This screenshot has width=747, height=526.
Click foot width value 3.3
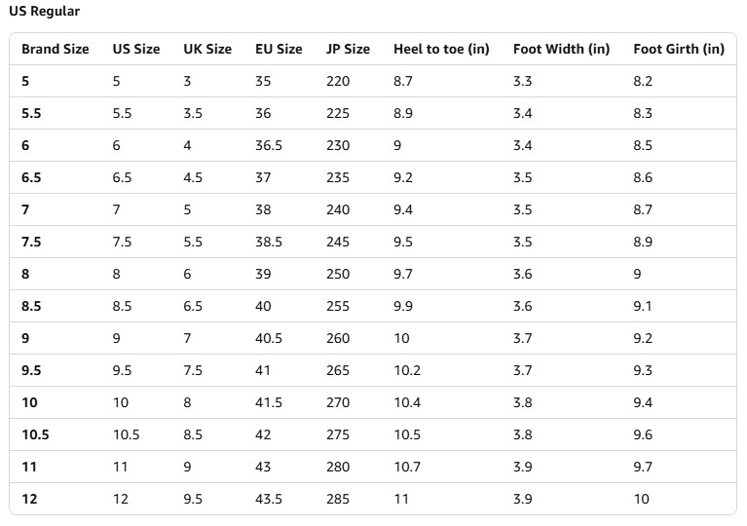pyautogui.click(x=523, y=82)
